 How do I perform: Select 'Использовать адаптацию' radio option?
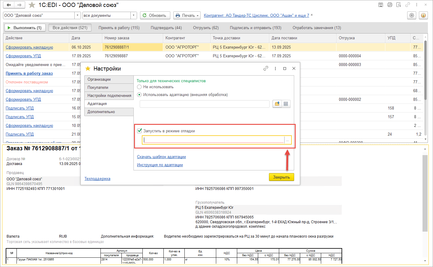click(139, 95)
